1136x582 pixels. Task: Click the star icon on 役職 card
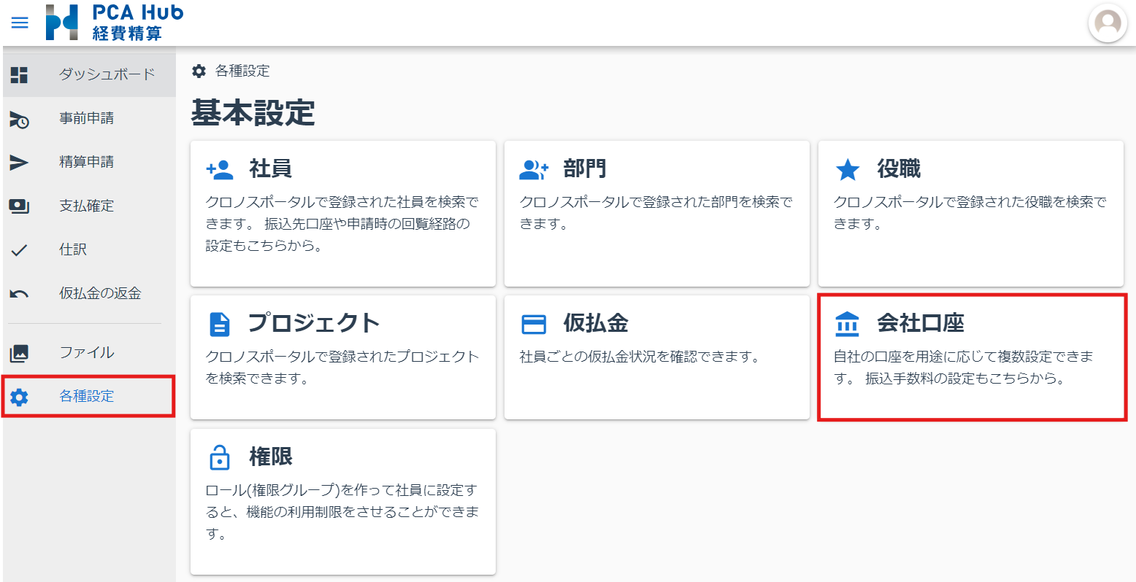point(848,170)
